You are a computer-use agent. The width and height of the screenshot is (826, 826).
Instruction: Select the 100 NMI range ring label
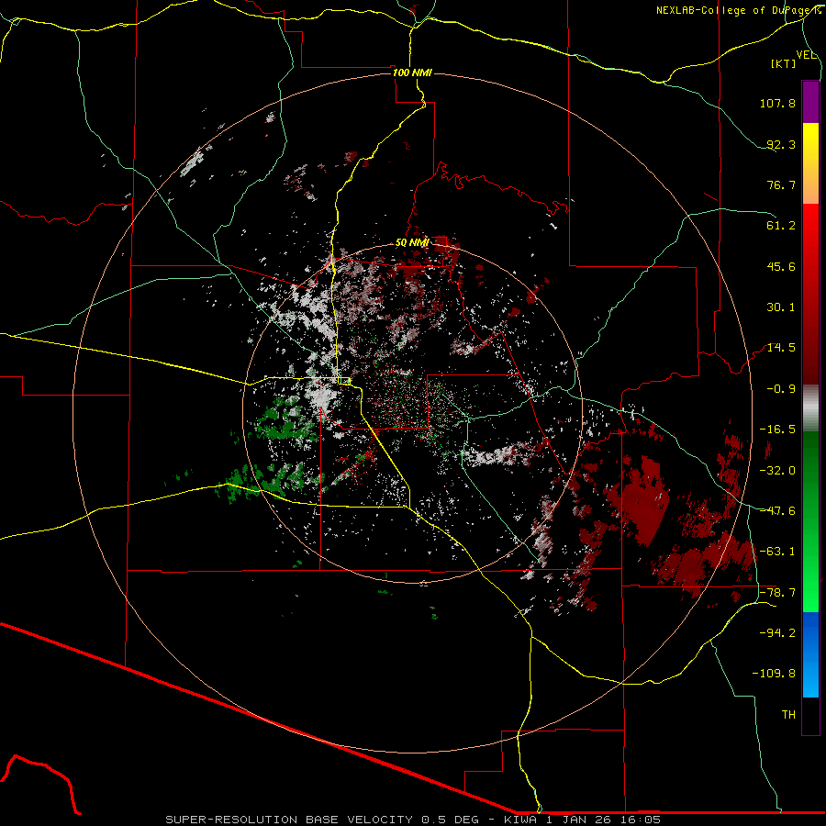coord(412,73)
